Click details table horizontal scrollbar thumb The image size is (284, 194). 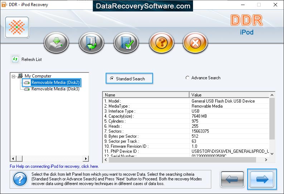[182, 160]
